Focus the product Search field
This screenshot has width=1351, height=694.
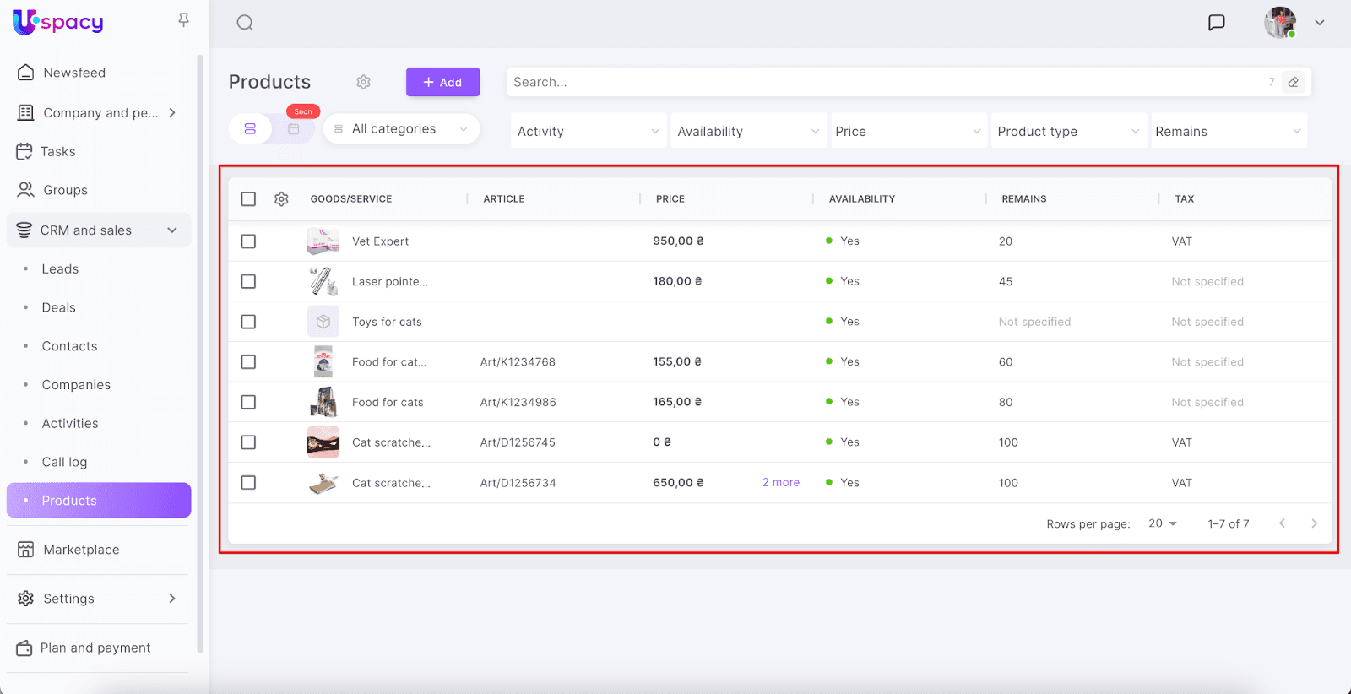tap(887, 82)
